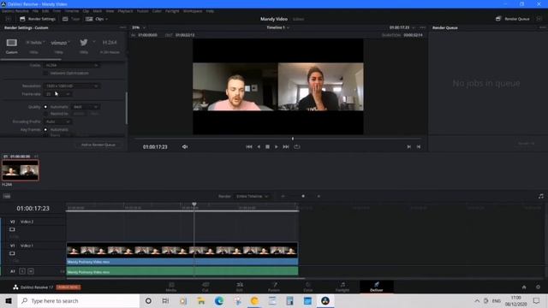
Task: Open the quality Best dropdown
Action: tap(86, 107)
